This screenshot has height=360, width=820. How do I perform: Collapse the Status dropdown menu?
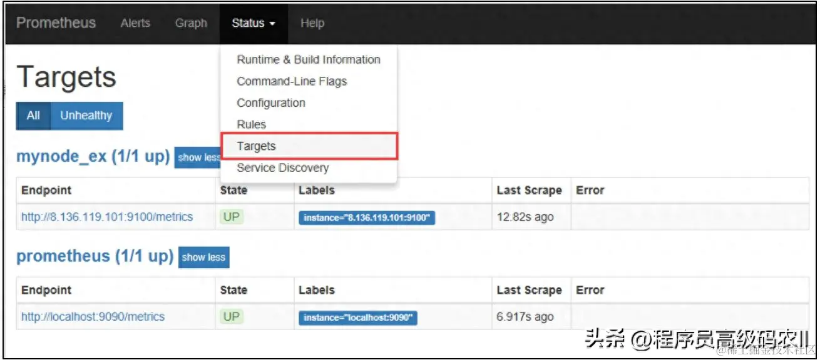pyautogui.click(x=254, y=23)
